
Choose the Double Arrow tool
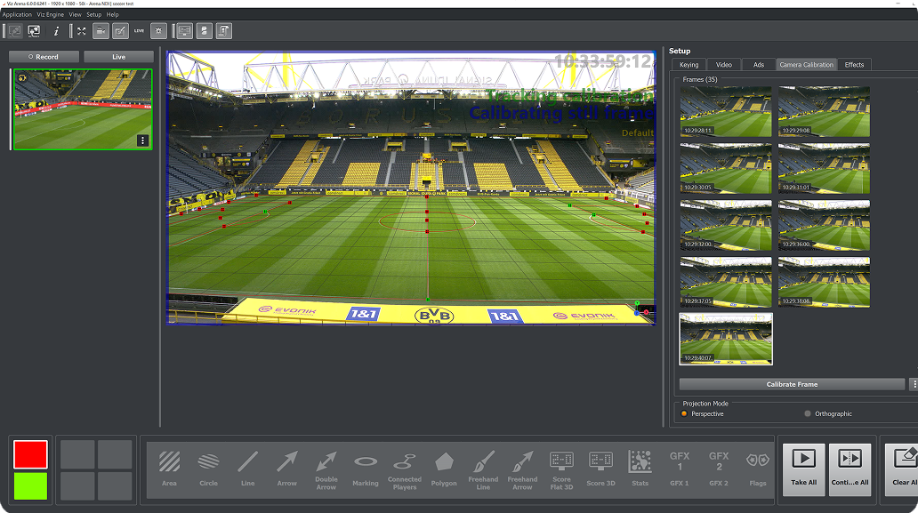tap(326, 469)
